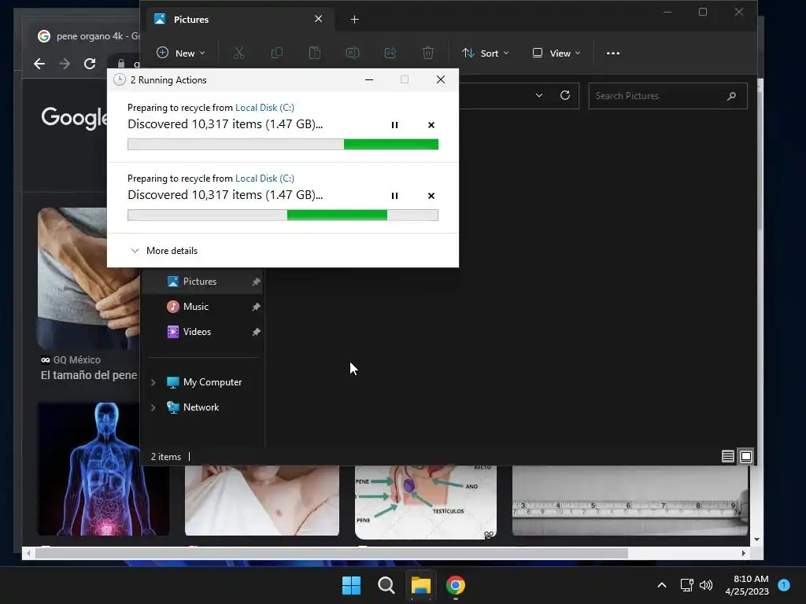This screenshot has height=604, width=806.
Task: Go forward in Chrome window
Action: (x=65, y=64)
